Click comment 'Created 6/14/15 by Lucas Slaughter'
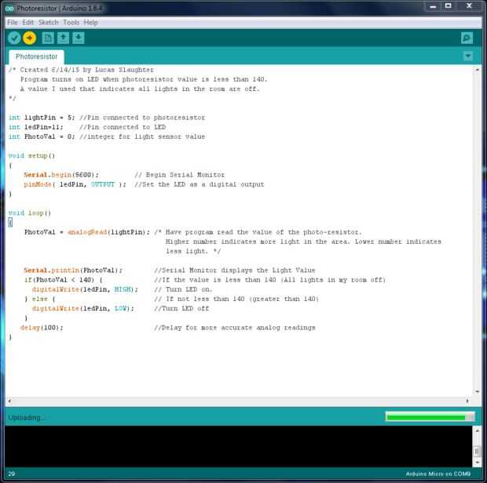This screenshot has height=483, width=487. point(86,70)
